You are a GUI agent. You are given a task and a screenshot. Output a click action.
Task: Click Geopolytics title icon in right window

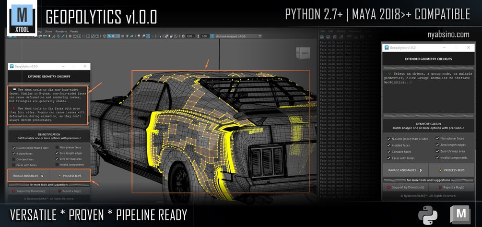click(x=386, y=48)
